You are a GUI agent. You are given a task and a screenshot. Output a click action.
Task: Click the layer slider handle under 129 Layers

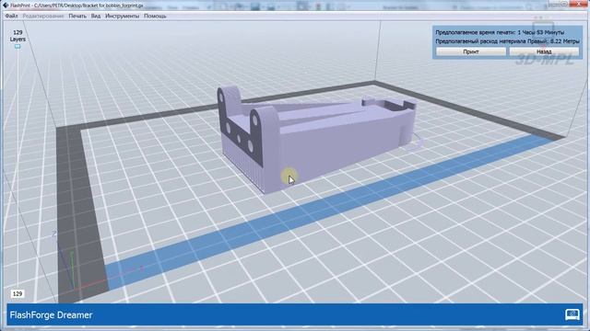pos(18,47)
